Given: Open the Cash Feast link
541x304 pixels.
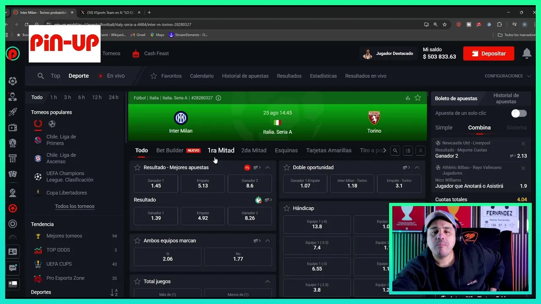Looking at the screenshot, I should 150,54.
